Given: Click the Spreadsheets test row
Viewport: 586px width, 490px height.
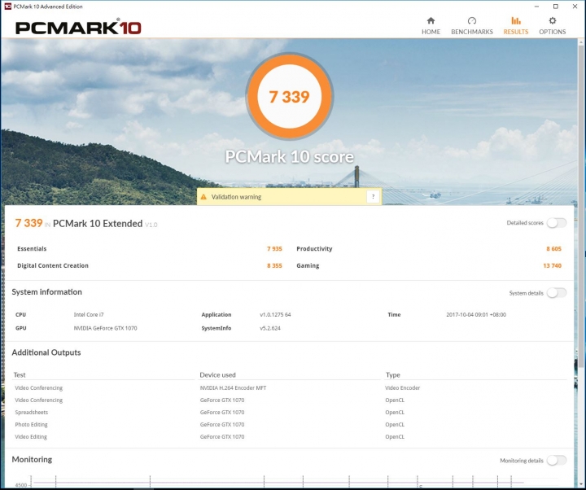Looking at the screenshot, I should click(32, 412).
